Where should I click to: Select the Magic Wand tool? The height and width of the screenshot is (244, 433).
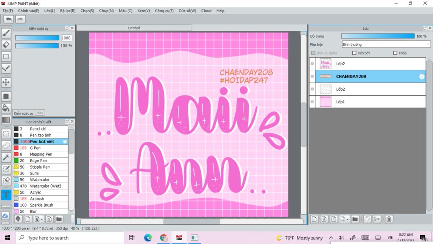pos(6,157)
